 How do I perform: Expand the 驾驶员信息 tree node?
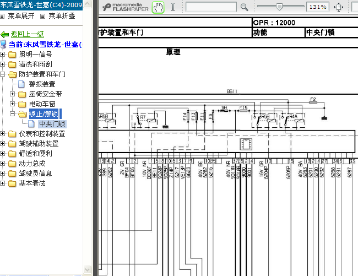pos(2,174)
